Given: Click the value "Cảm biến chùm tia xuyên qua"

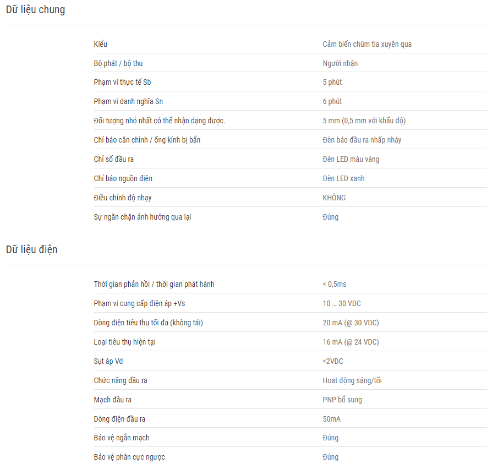Looking at the screenshot, I should point(367,44).
